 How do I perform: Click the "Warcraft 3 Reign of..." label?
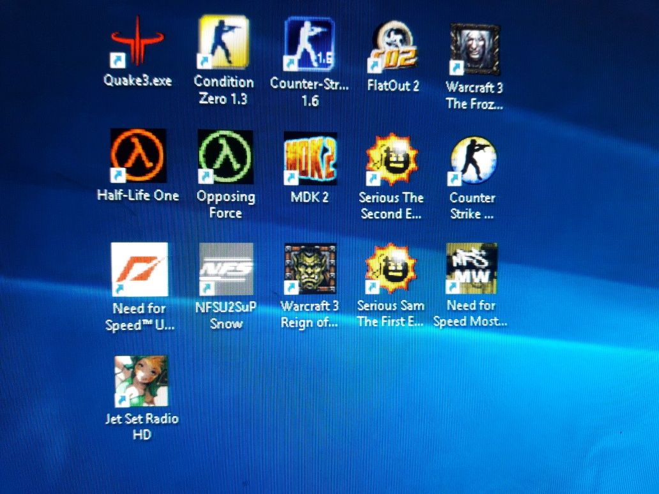tap(310, 314)
